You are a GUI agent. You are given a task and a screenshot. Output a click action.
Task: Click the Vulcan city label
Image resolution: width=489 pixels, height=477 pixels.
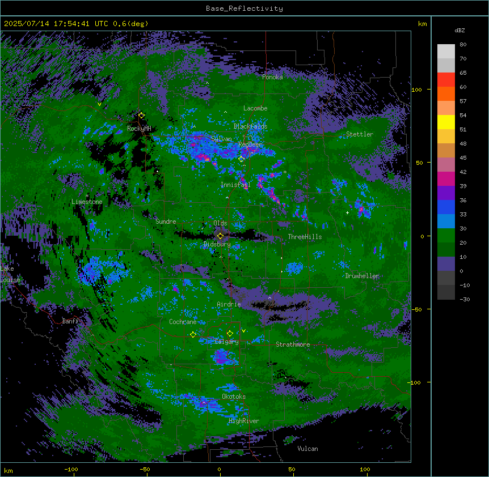[x=308, y=449]
